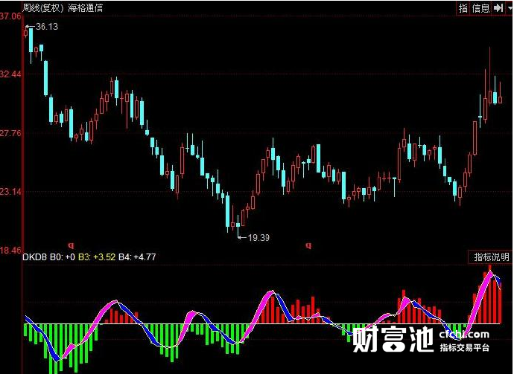Click the DKDB indicator name label

34,257
